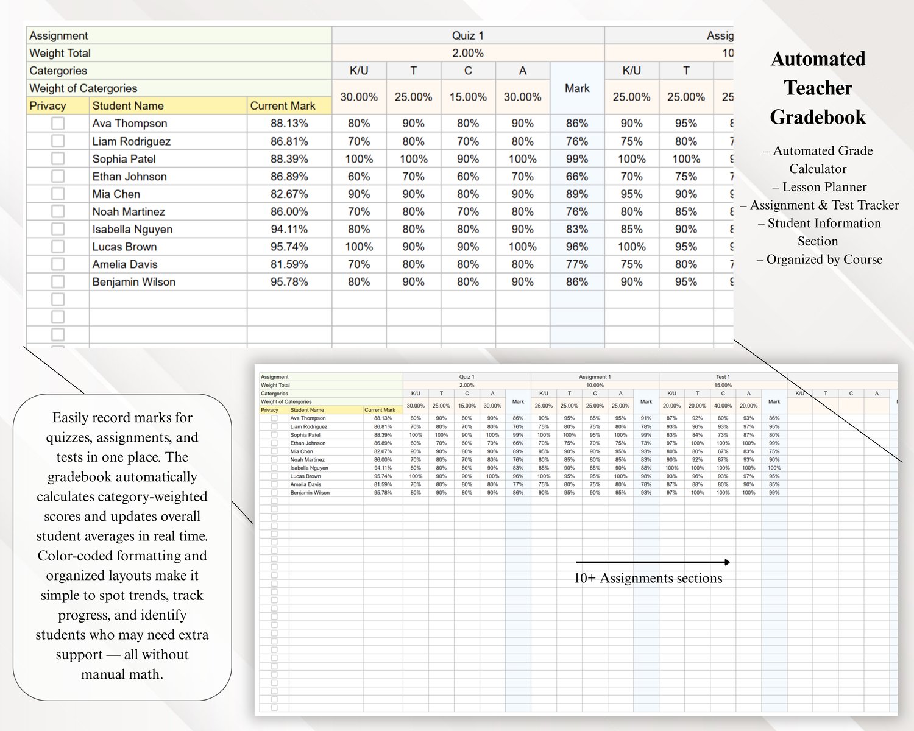The width and height of the screenshot is (914, 731).
Task: Click "Weight of Catergories" label in enlarged gradebook
Action: pyautogui.click(x=83, y=88)
